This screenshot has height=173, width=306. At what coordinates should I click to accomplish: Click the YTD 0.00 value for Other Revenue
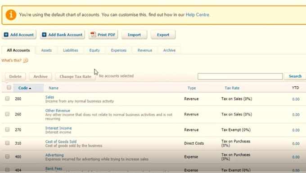(296, 115)
